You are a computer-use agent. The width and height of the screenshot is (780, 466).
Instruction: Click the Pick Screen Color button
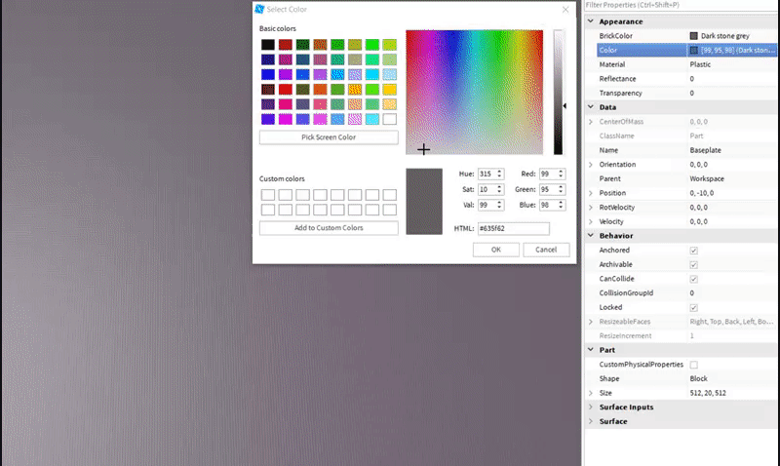pos(329,137)
